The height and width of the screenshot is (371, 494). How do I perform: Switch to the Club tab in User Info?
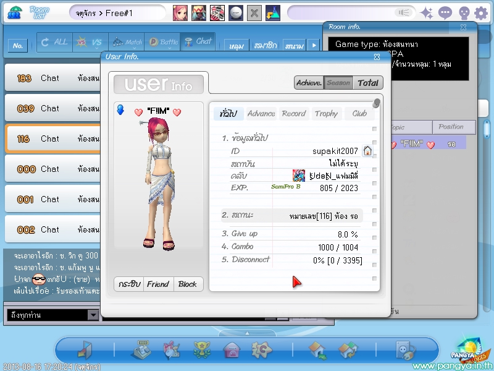point(359,114)
